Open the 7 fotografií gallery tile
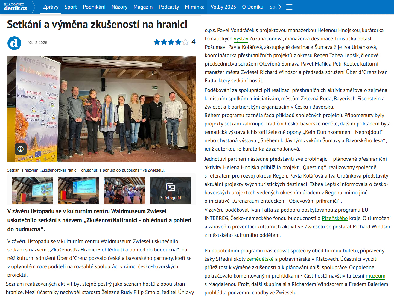394x300 pixels. click(170, 190)
